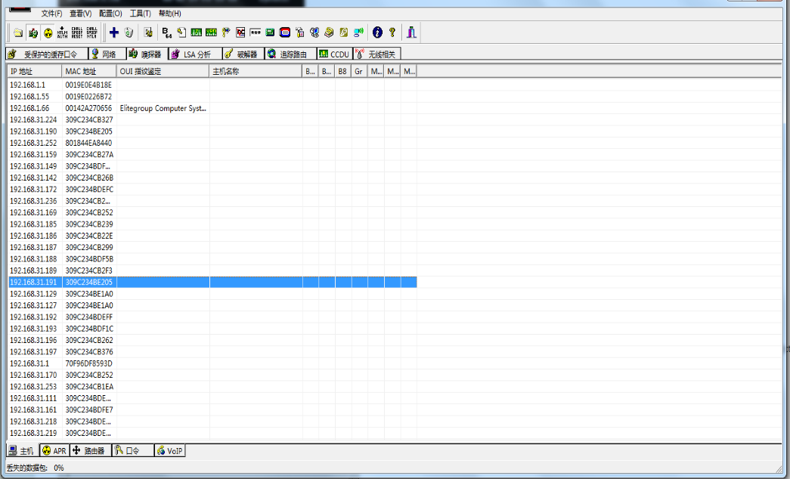The width and height of the screenshot is (790, 479).
Task: Click the red-bordered blue screen toolbar icon
Action: 285,32
